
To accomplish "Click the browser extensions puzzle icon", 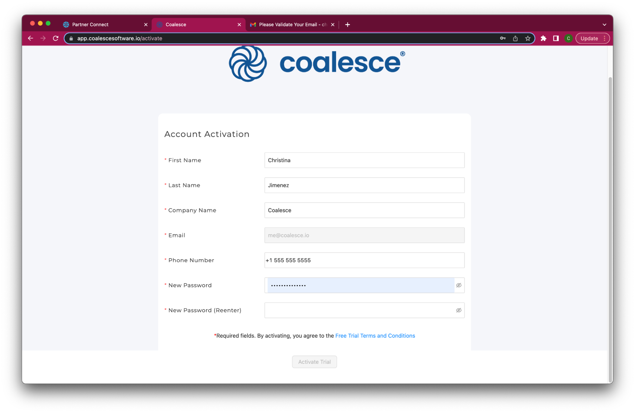I will [543, 38].
